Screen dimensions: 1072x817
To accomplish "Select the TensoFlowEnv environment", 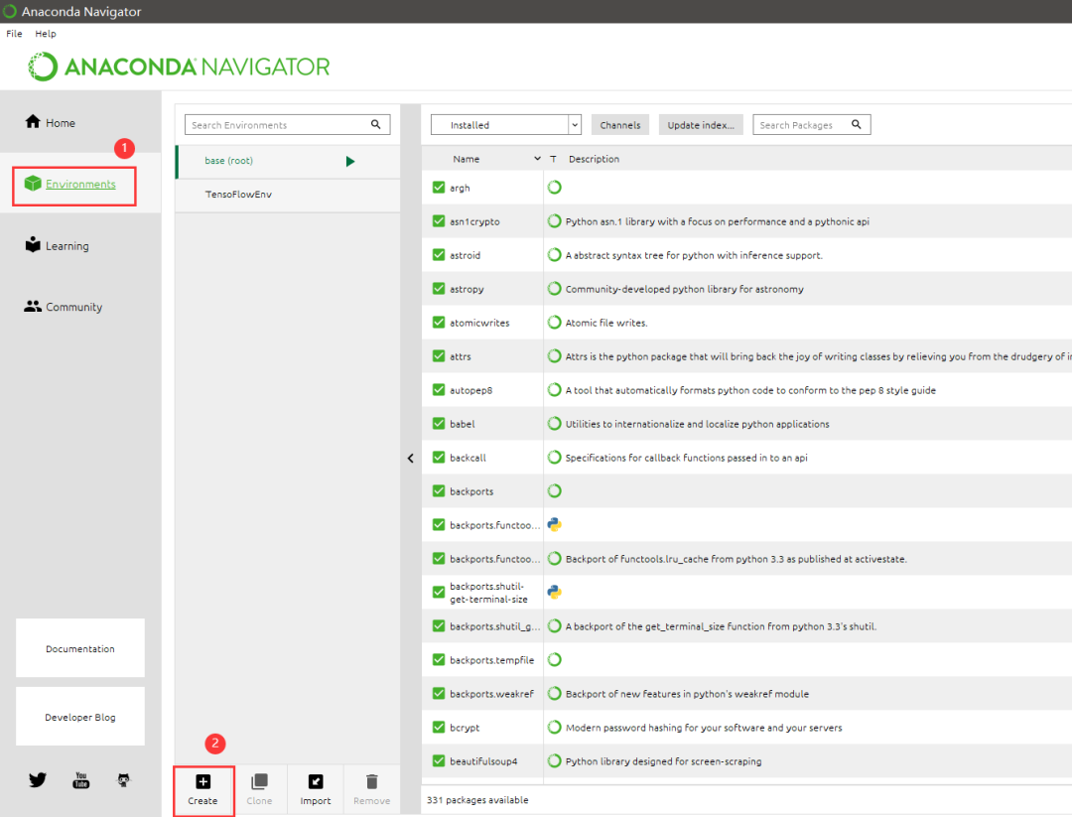I will pos(288,195).
